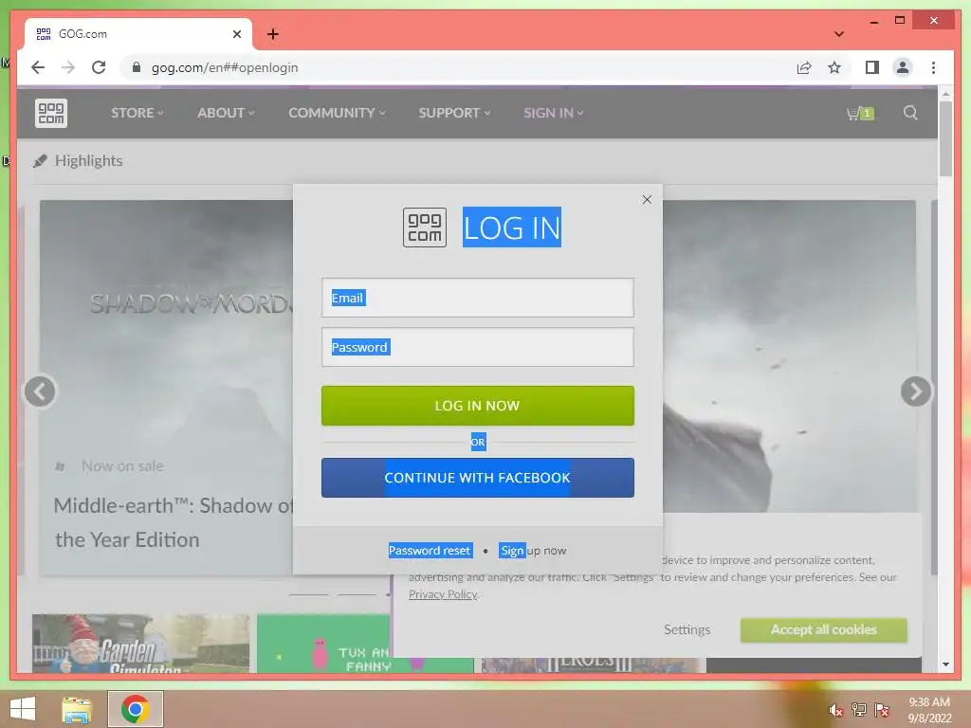Viewport: 971px width, 728px height.
Task: Click the GOG logo in the site header
Action: pos(51,113)
